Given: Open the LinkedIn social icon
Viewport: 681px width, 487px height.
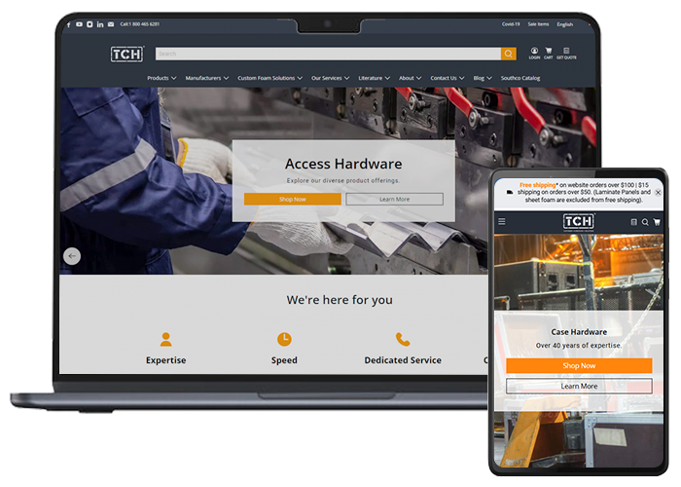Looking at the screenshot, I should [100, 24].
